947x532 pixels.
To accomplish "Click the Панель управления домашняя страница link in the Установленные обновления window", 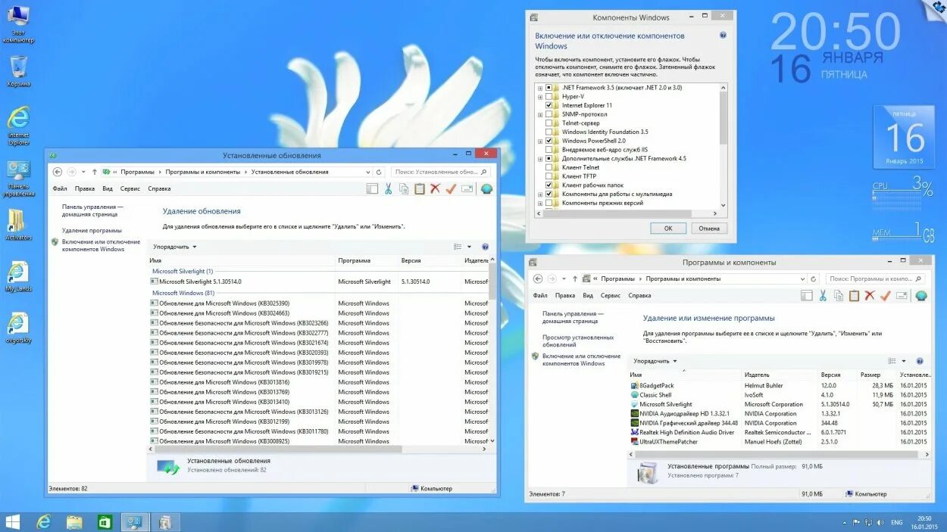I will click(x=92, y=210).
